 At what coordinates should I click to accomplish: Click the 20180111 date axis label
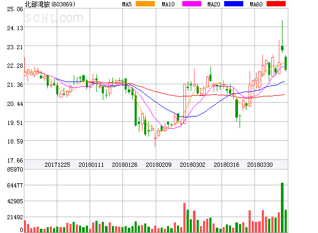click(91, 165)
